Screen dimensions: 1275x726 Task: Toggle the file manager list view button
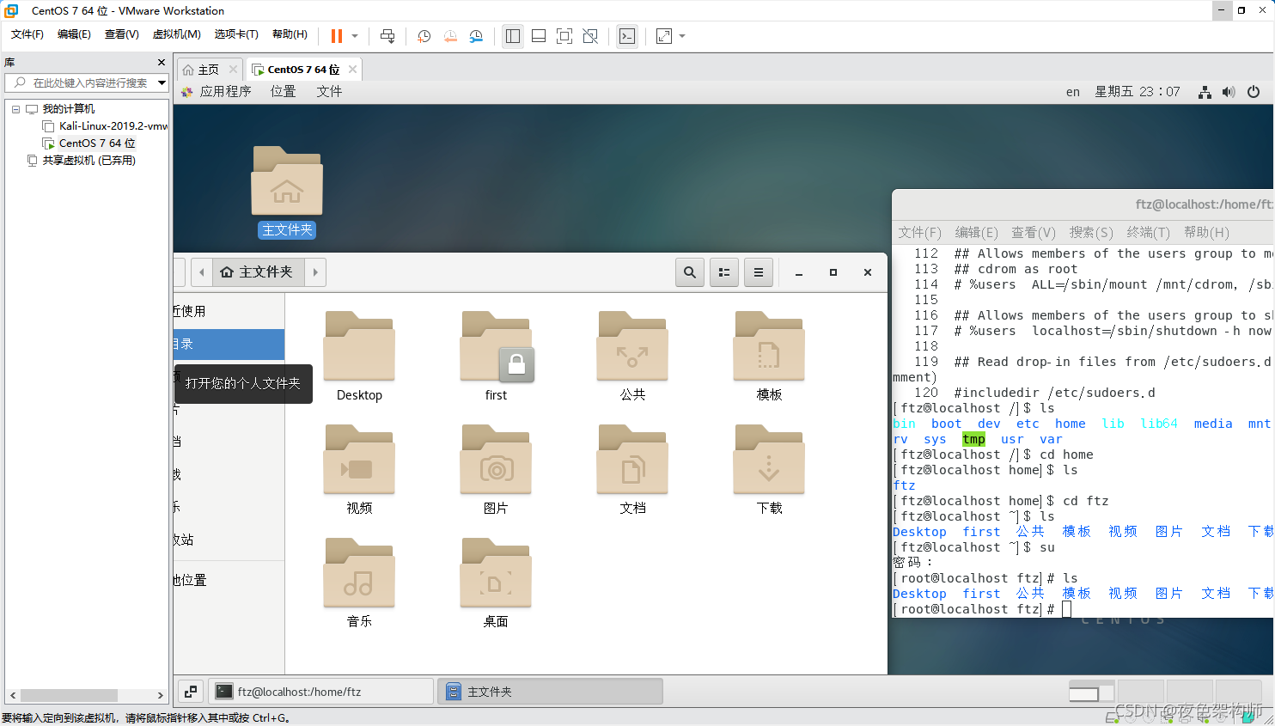(x=724, y=272)
